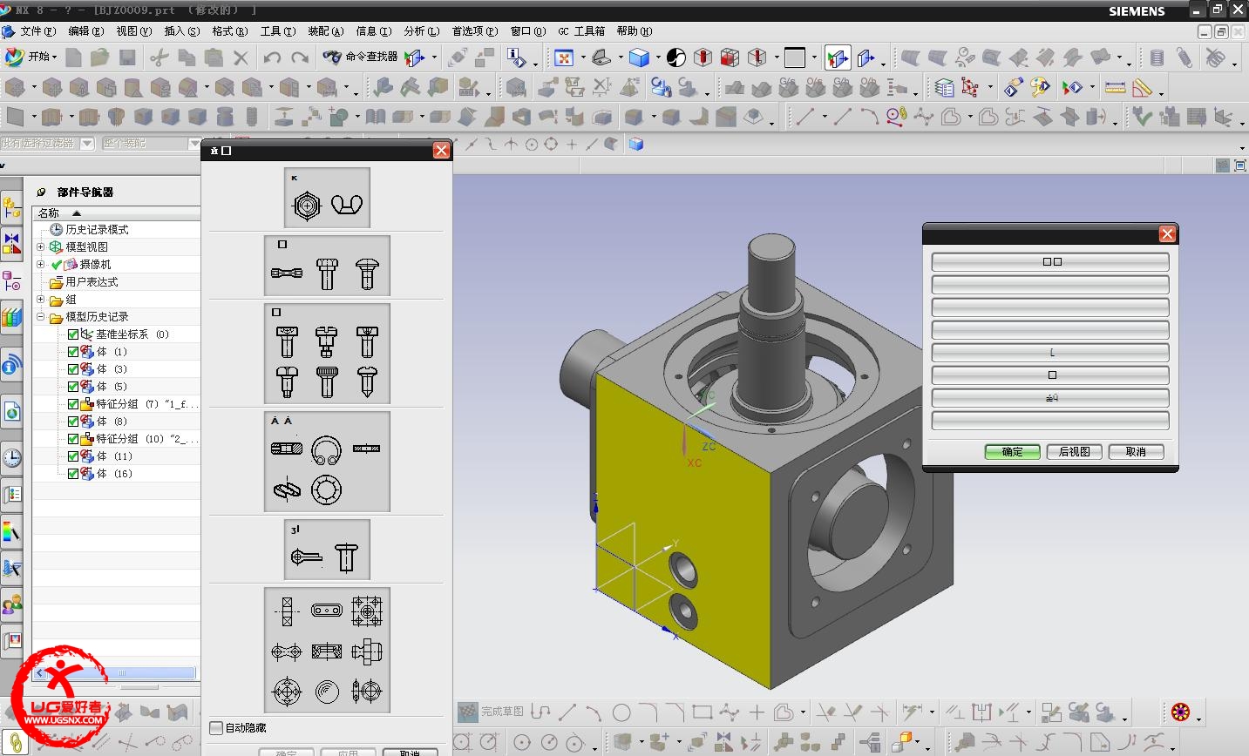Select the 历史记录模式 tree item
The width and height of the screenshot is (1249, 756).
[97, 229]
